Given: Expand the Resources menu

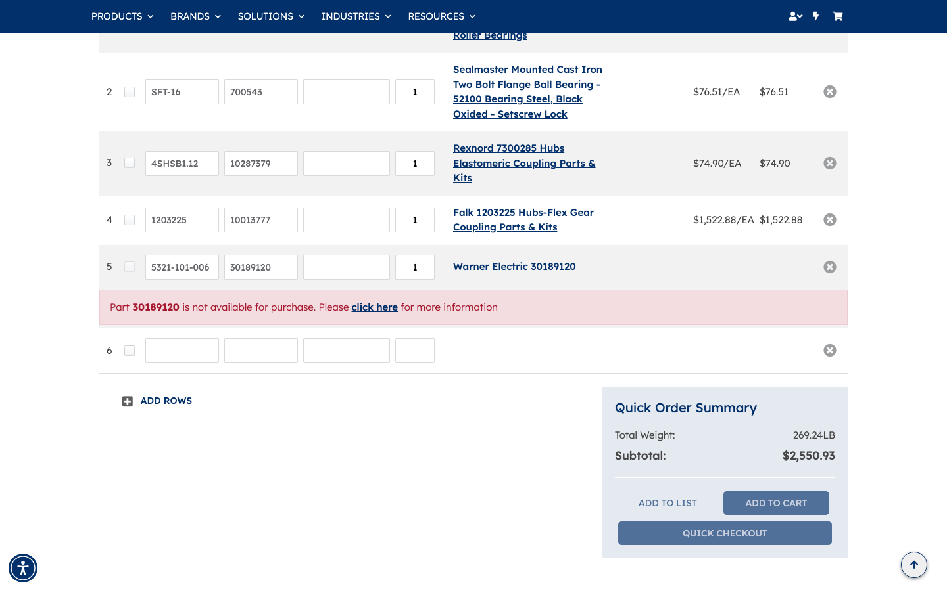Looking at the screenshot, I should coord(441,16).
